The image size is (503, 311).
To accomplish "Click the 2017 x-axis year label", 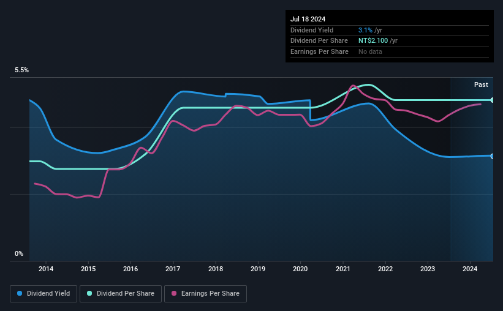I will [173, 269].
